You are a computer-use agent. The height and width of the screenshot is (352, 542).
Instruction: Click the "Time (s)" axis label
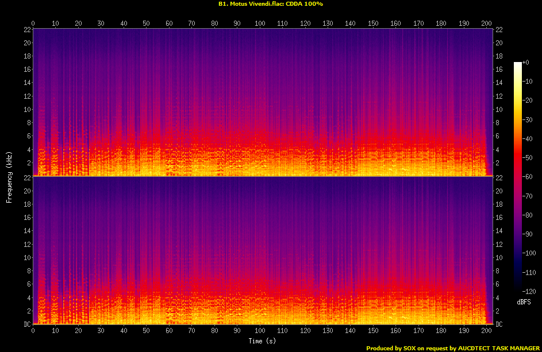pos(262,341)
